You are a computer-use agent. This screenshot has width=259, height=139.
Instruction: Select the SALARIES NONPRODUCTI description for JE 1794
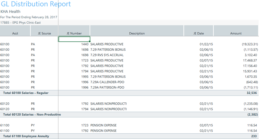(x=108, y=109)
